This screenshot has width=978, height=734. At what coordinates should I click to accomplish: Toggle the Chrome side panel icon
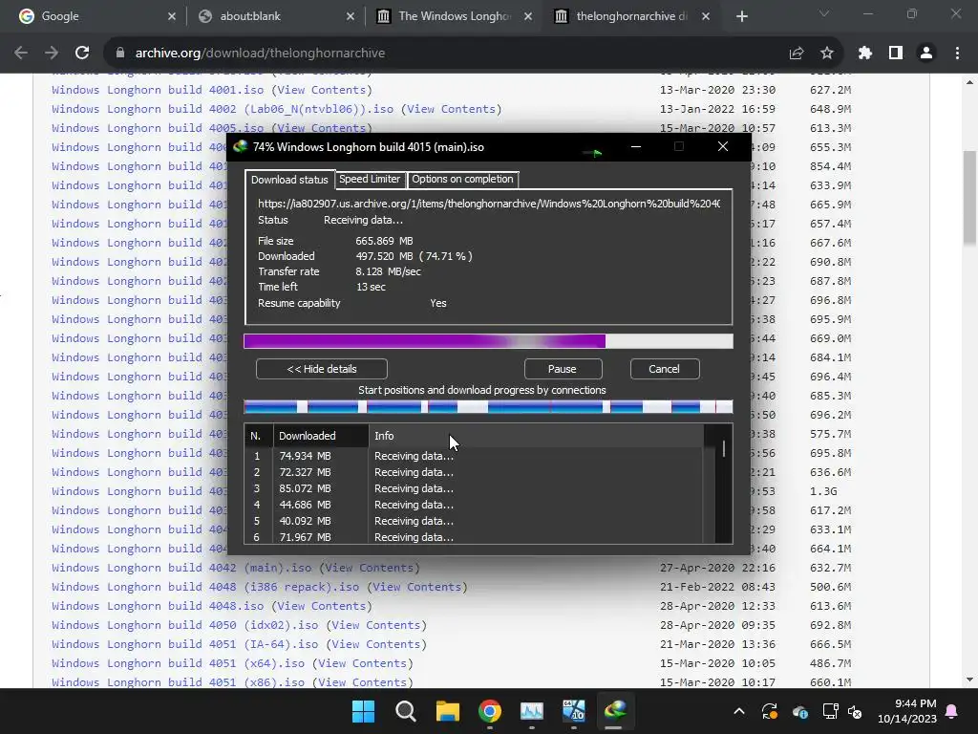click(896, 54)
